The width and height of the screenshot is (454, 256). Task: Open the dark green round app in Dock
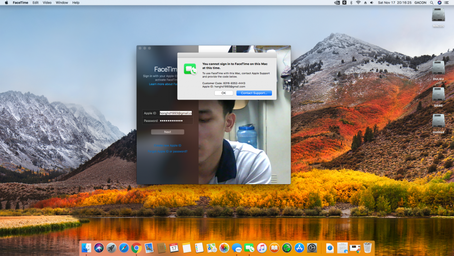[286, 248]
